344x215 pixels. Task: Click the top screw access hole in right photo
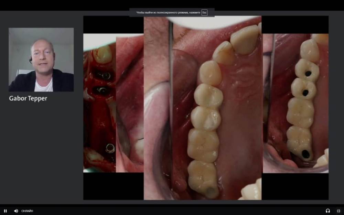tap(308, 73)
